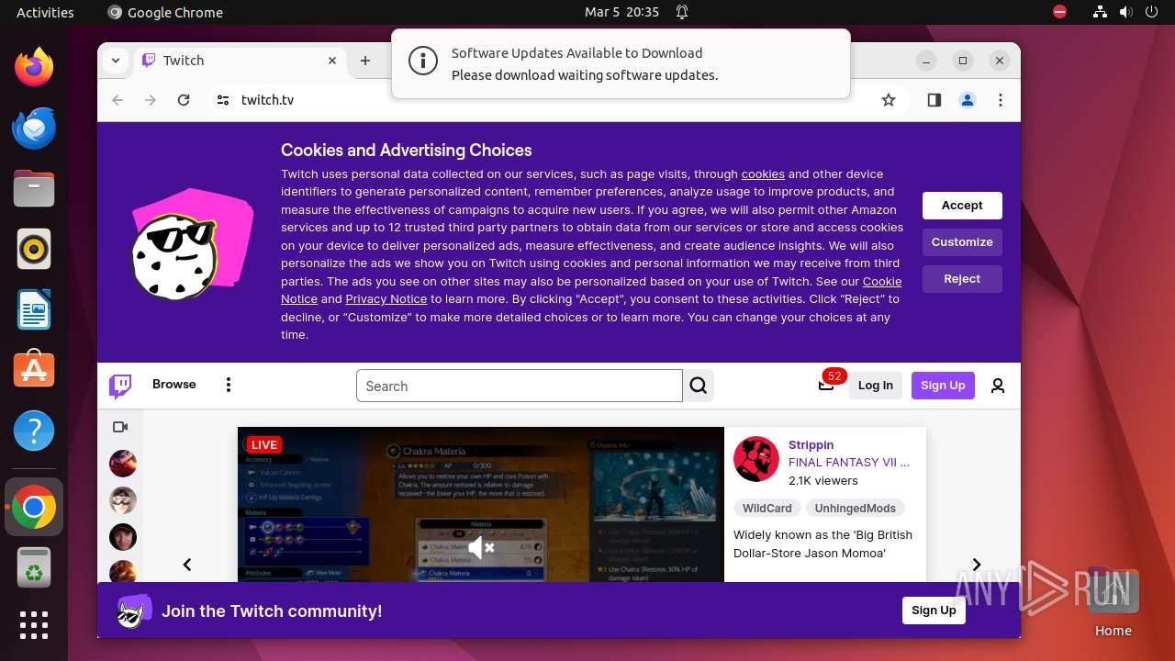This screenshot has height=661, width=1175.
Task: Select the second sidebar channel avatar
Action: [x=123, y=500]
